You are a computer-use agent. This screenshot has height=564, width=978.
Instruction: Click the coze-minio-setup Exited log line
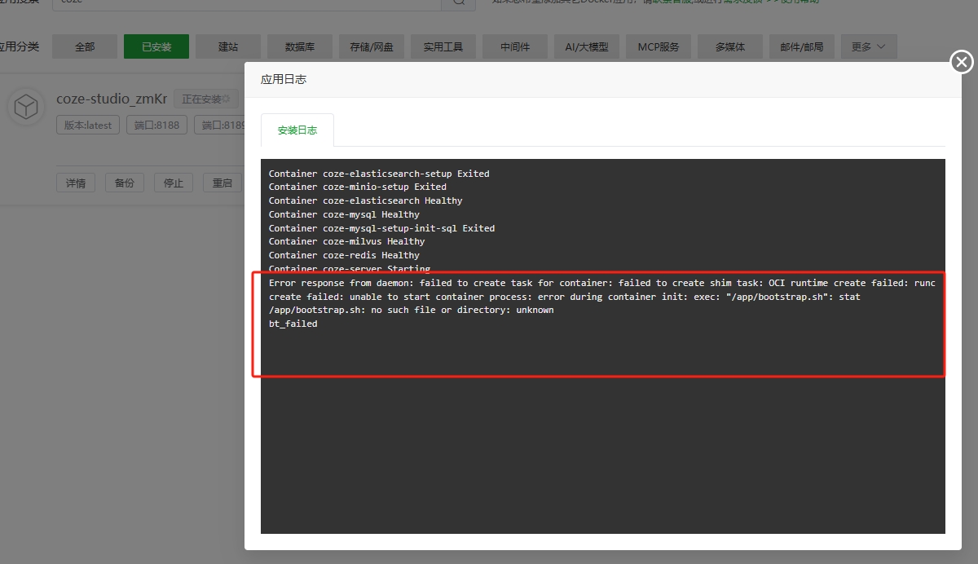click(358, 187)
